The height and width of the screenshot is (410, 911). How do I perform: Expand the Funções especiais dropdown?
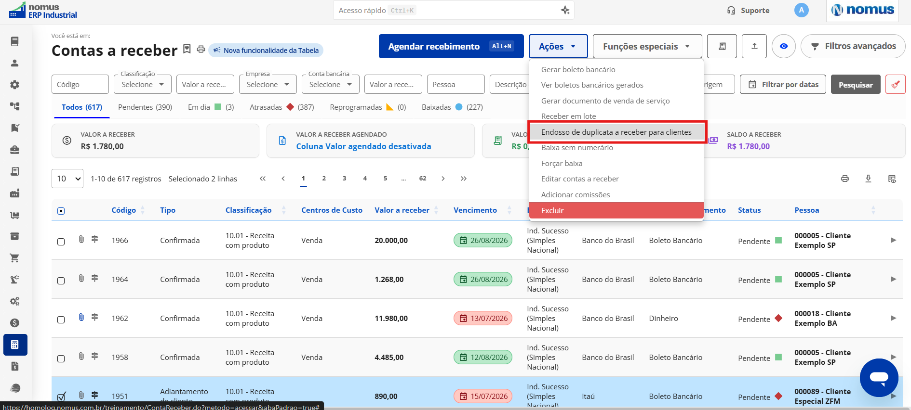[647, 46]
